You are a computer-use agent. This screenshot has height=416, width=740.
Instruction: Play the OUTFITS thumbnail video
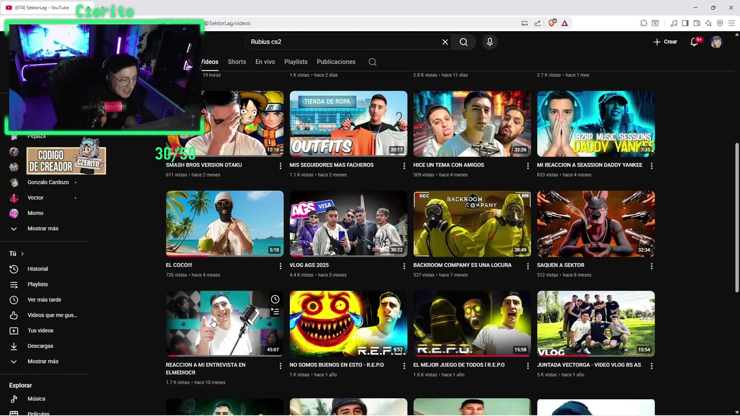[349, 124]
